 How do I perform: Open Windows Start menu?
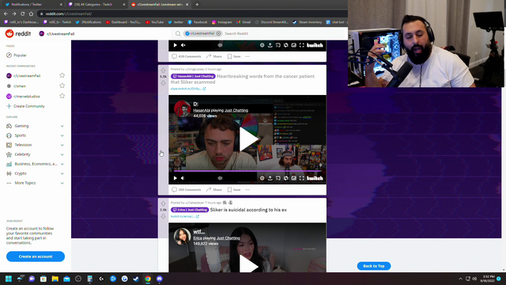coord(9,279)
